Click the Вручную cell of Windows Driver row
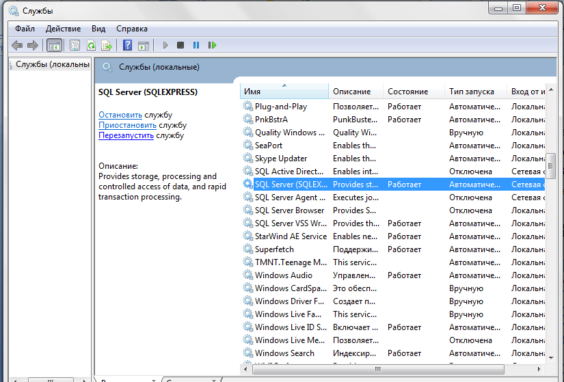 pyautogui.click(x=466, y=301)
